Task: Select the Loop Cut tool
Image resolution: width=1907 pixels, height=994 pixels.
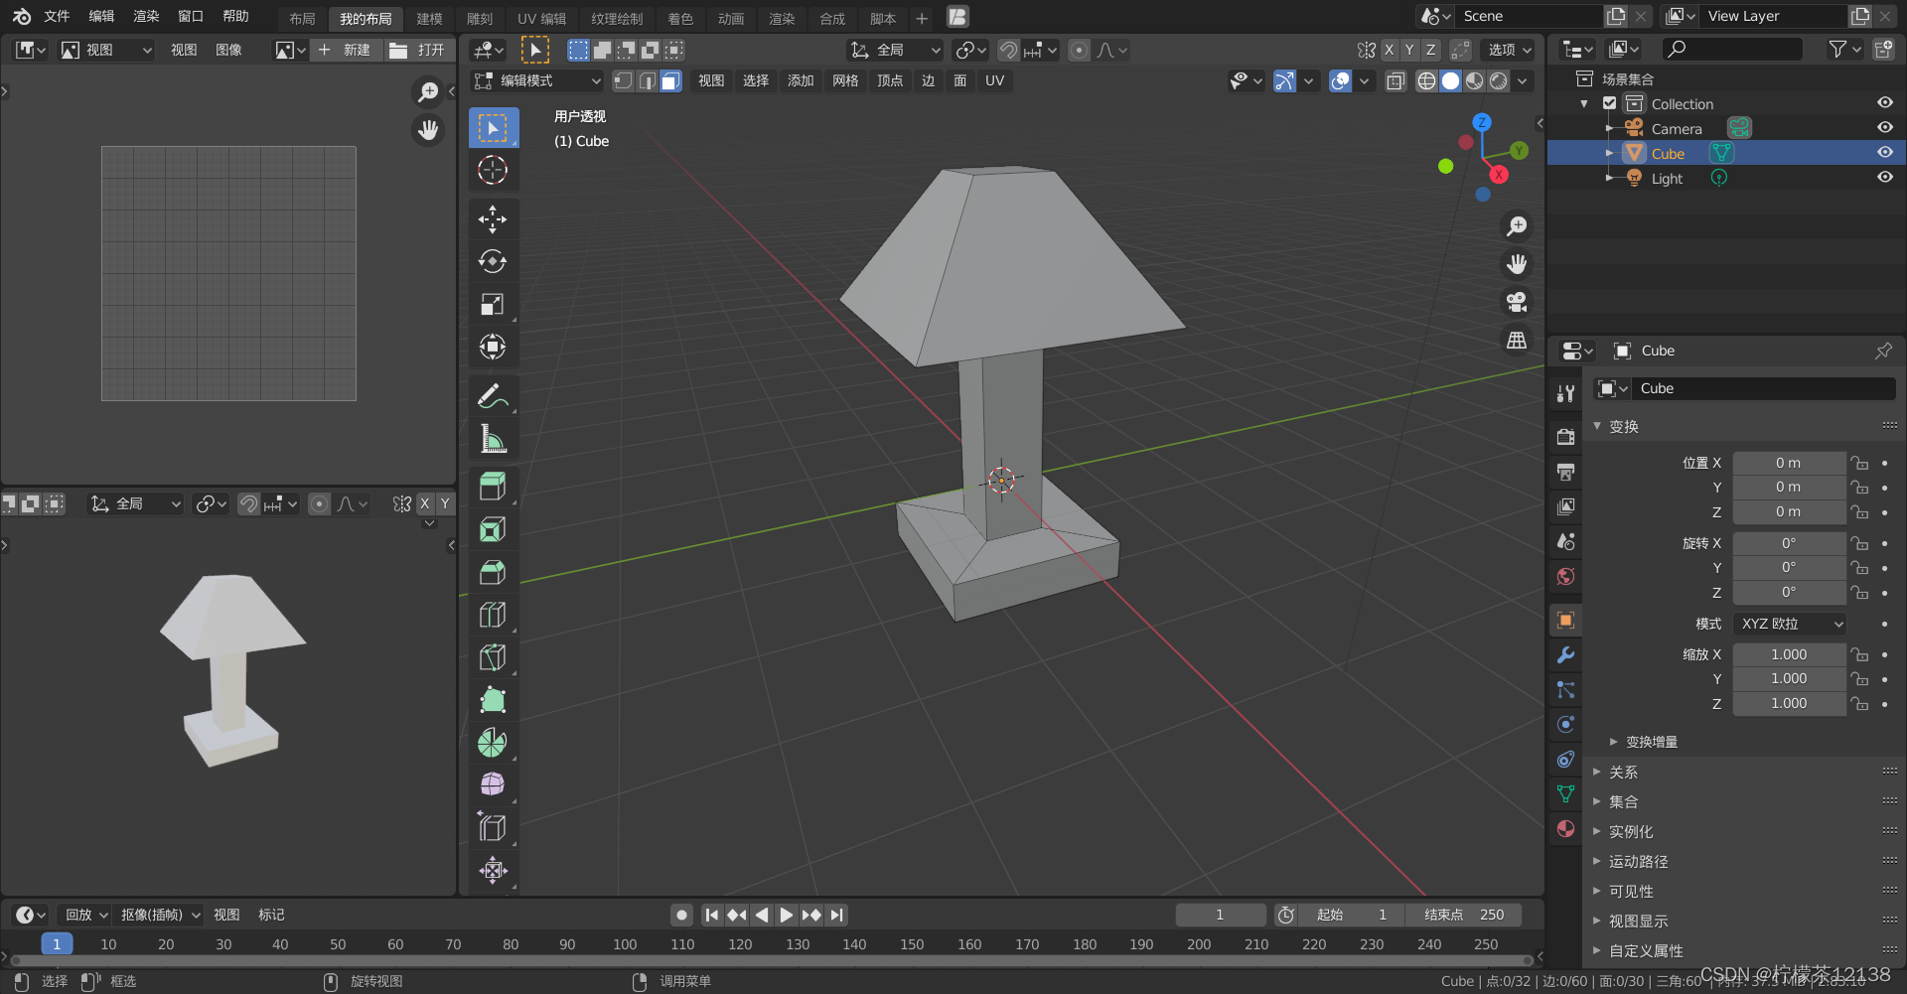Action: (493, 615)
